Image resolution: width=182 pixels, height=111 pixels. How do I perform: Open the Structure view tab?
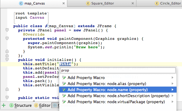[21, 105]
